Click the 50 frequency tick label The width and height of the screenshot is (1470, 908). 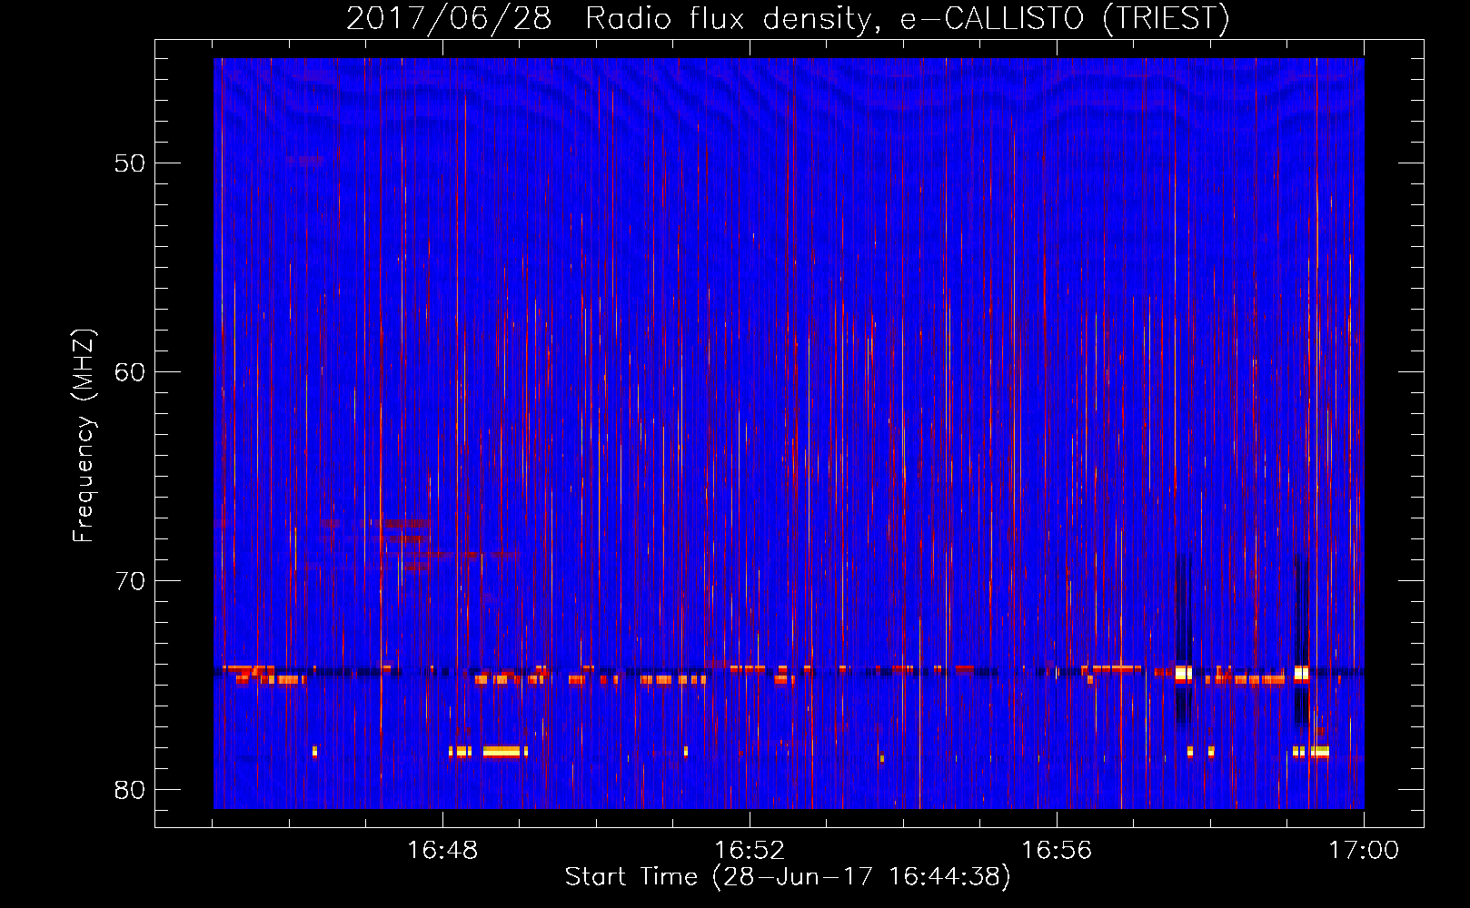coord(130,163)
